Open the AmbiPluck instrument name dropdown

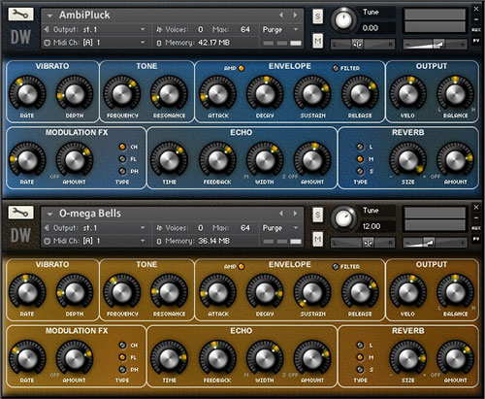pos(49,16)
